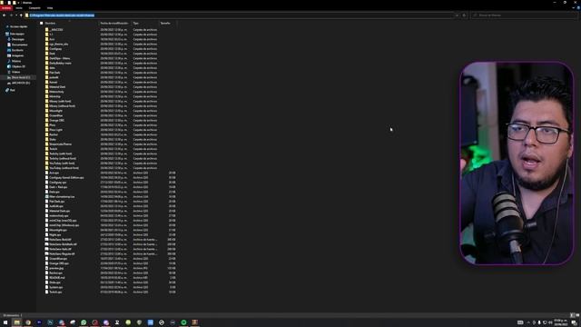Open Red network location
The width and height of the screenshot is (581, 327).
click(10, 90)
